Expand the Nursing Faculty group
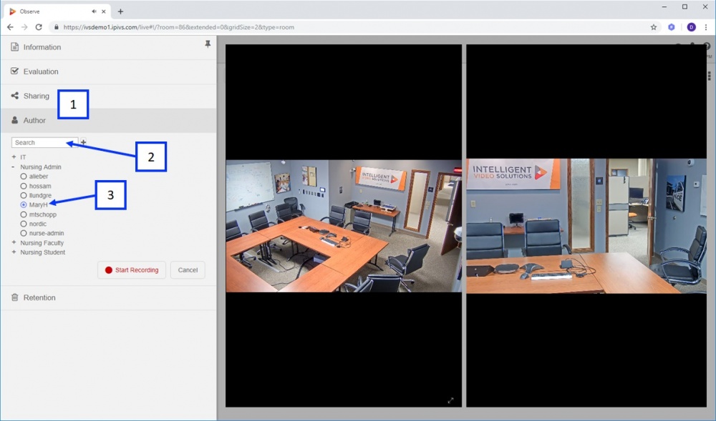This screenshot has height=421, width=716. (14, 242)
